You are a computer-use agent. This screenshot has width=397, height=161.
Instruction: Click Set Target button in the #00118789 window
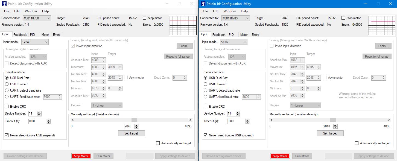coord(330,133)
